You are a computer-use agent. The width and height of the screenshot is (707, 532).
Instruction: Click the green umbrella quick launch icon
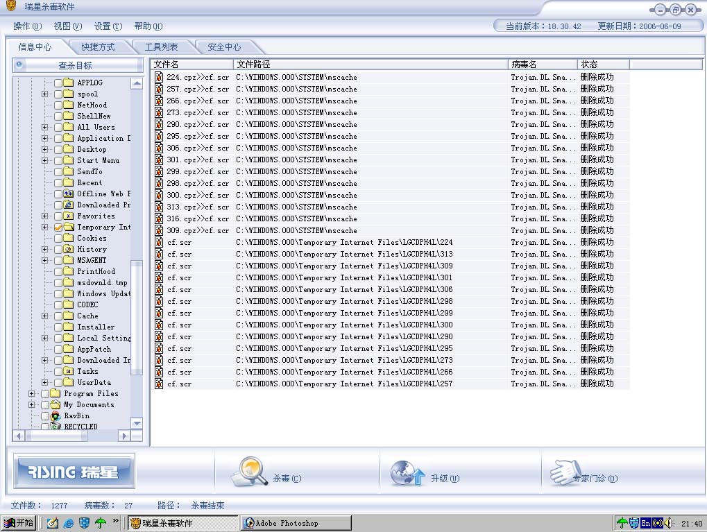(101, 523)
